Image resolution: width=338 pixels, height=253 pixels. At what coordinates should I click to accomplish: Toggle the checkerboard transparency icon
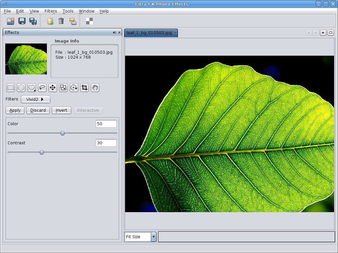[x=89, y=21]
